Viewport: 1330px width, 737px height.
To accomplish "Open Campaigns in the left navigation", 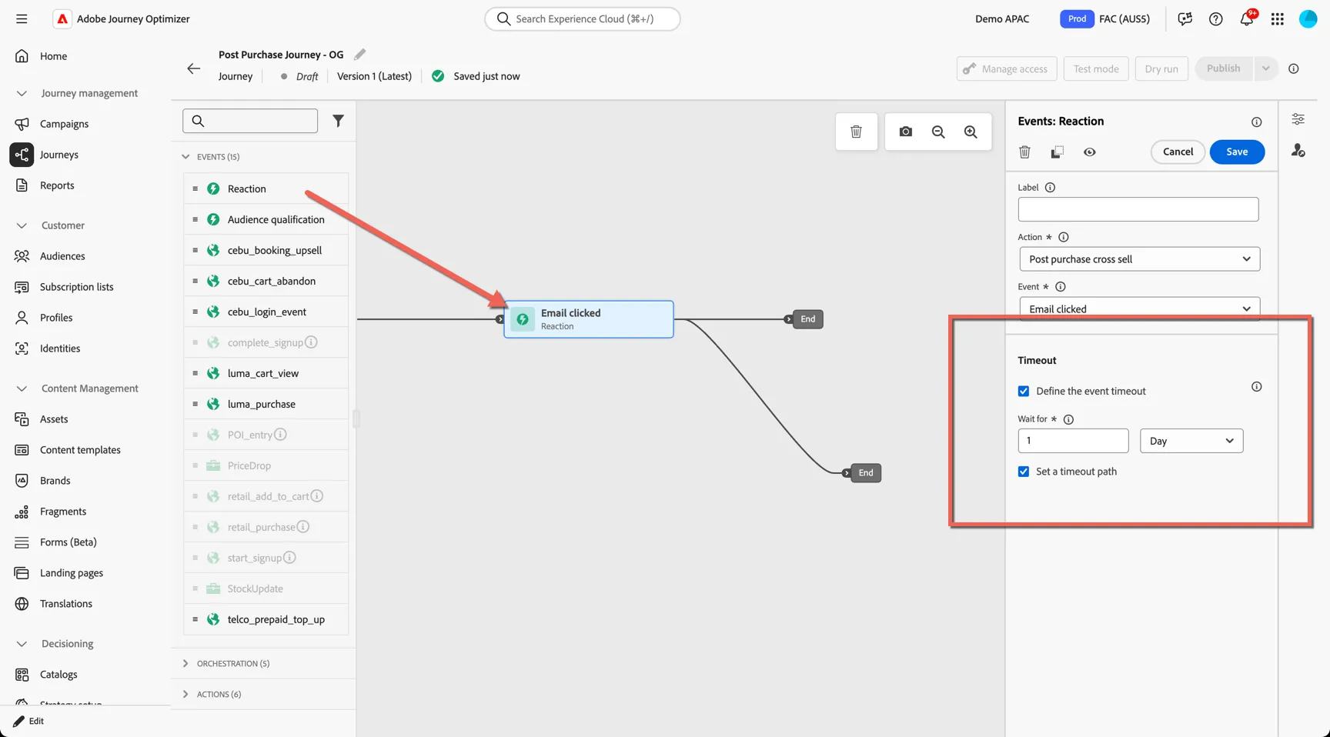I will coord(64,124).
